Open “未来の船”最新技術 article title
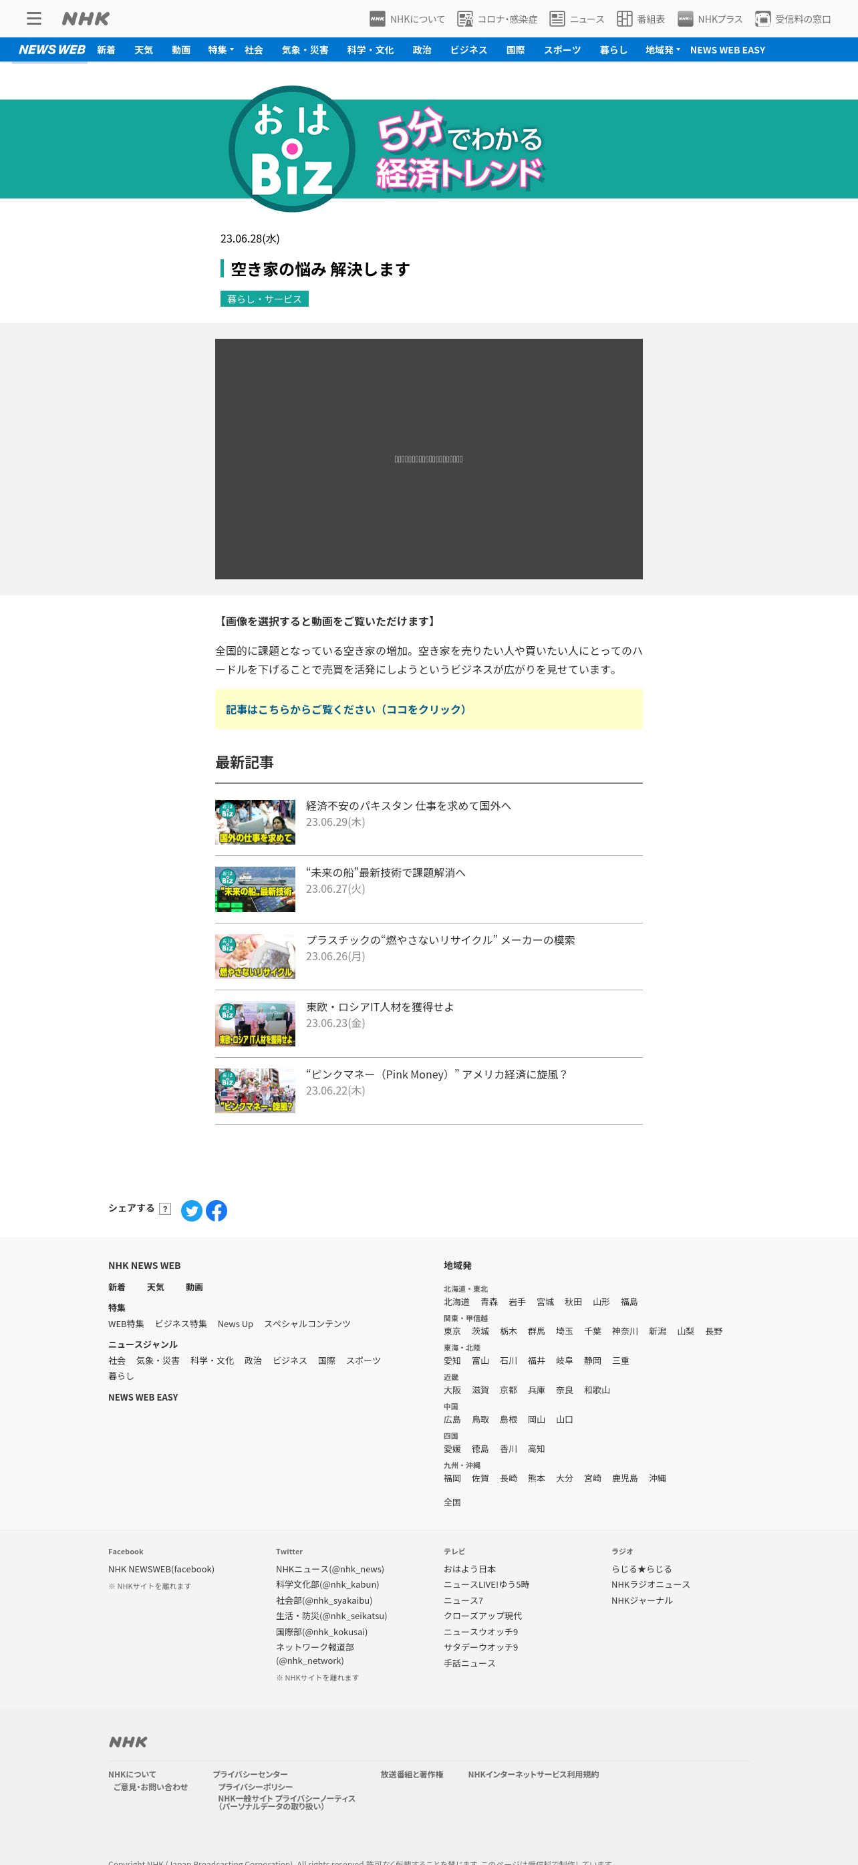 386,873
